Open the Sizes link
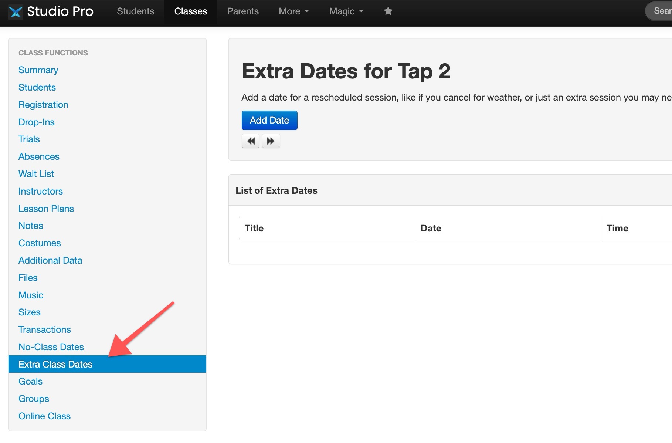Viewport: 672px width, 443px height. tap(30, 312)
